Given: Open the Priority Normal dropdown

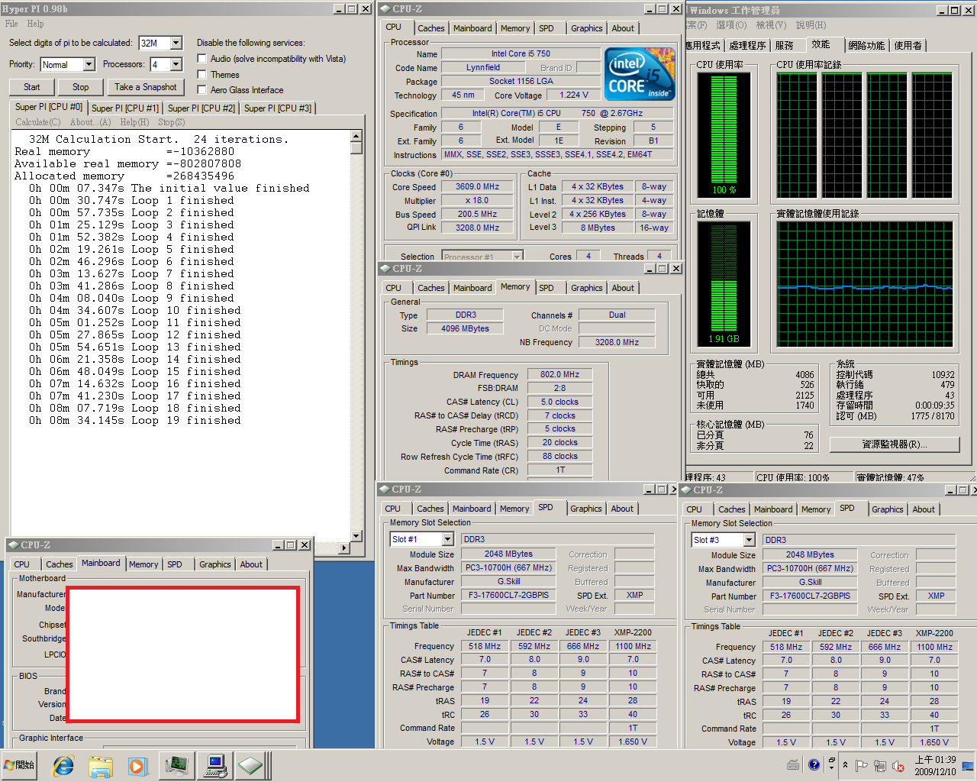Looking at the screenshot, I should [89, 64].
